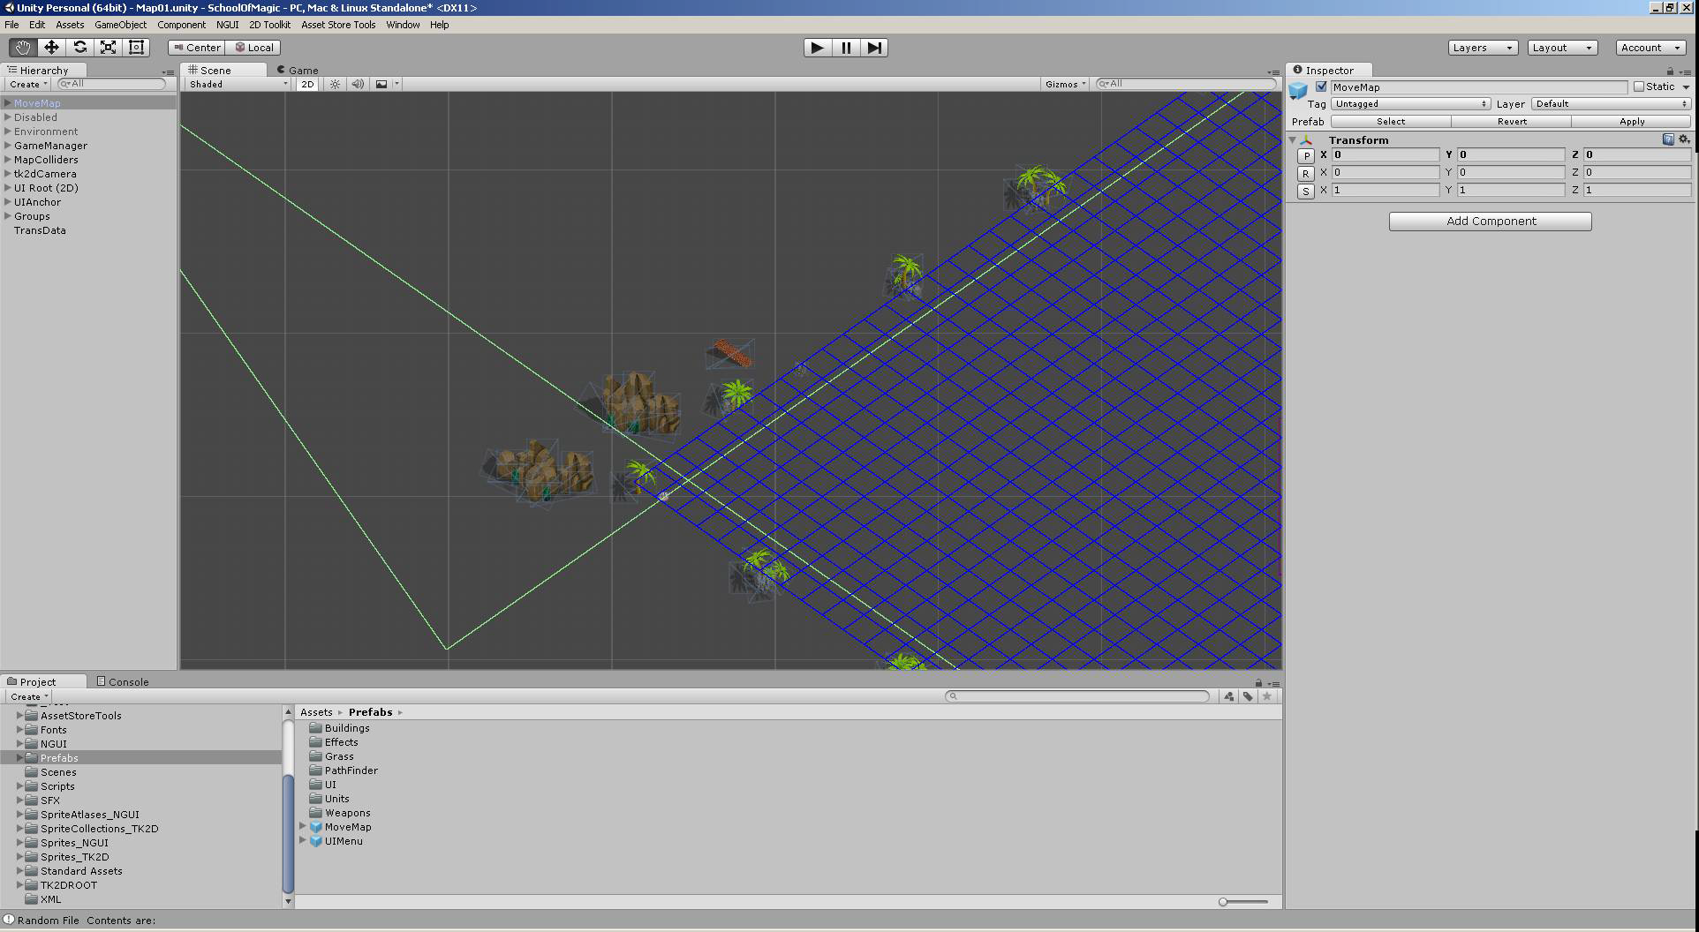Click prefab Apply button
This screenshot has height=932, width=1699.
coord(1631,122)
